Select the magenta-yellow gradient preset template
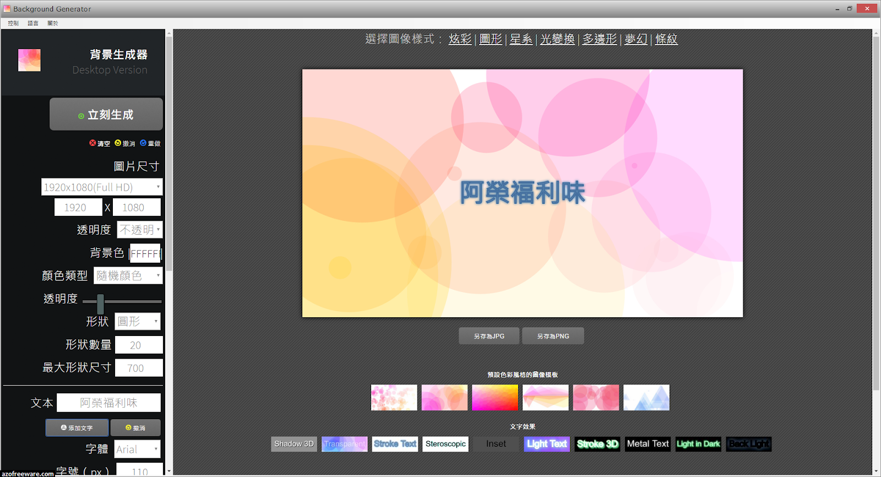Image resolution: width=881 pixels, height=477 pixels. tap(495, 398)
